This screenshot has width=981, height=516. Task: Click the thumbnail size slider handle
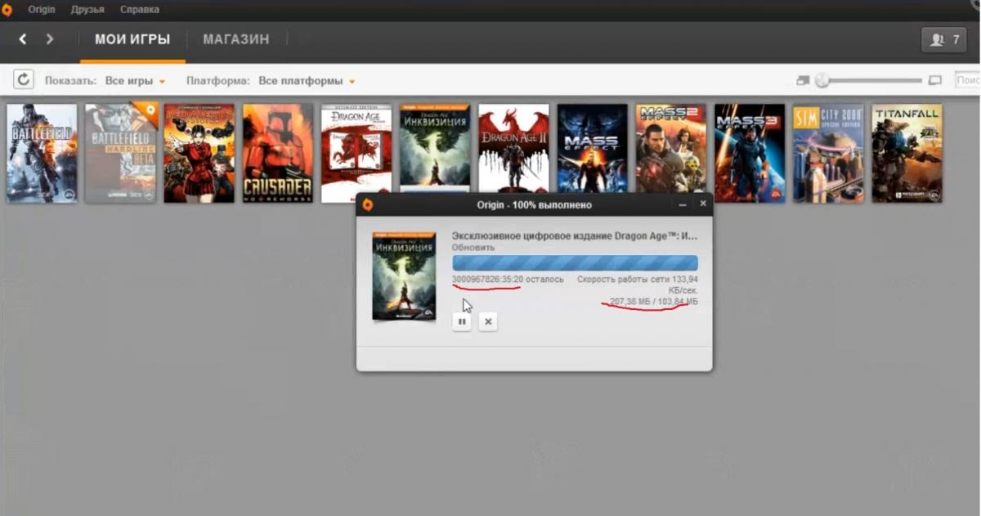point(822,80)
